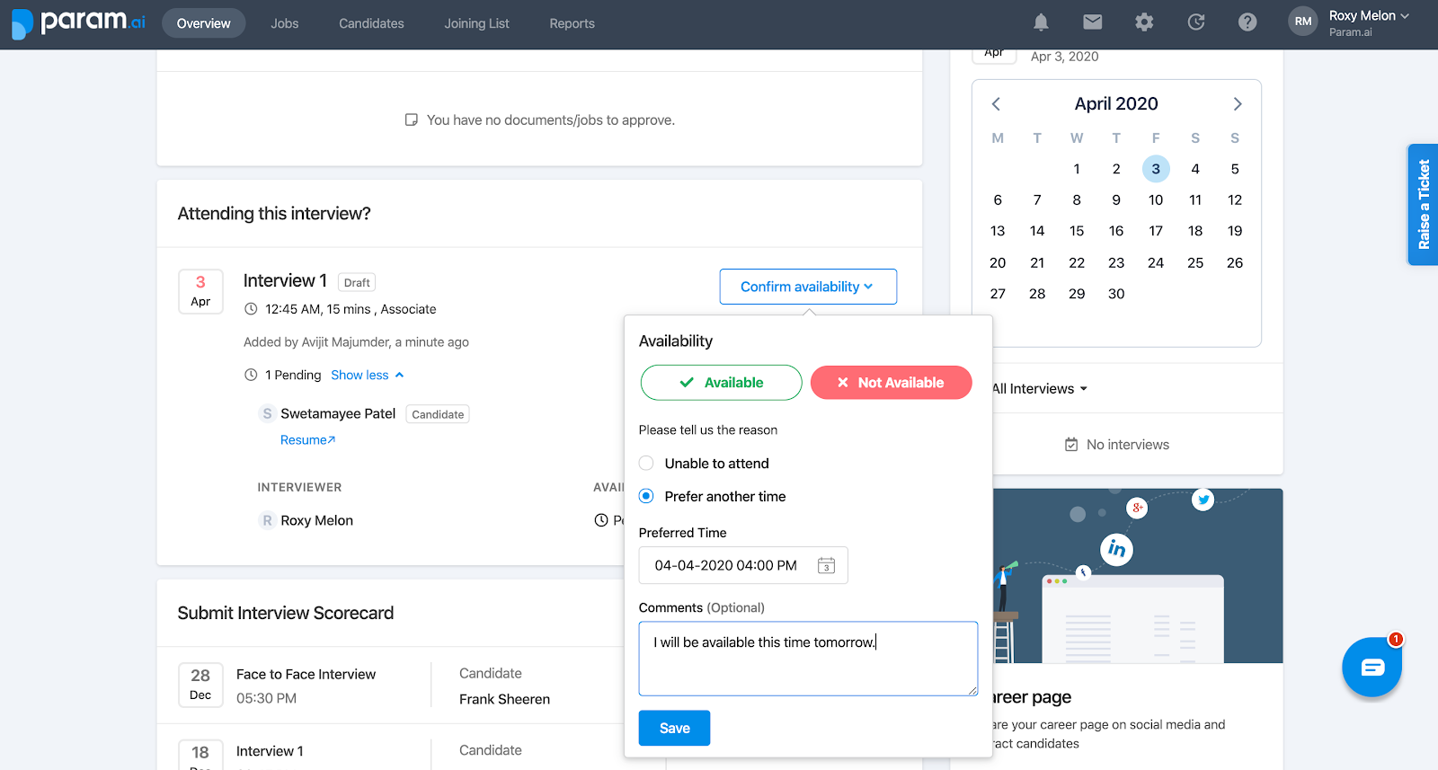Open the Joining List tab
Image resolution: width=1438 pixels, height=770 pixels.
476,23
